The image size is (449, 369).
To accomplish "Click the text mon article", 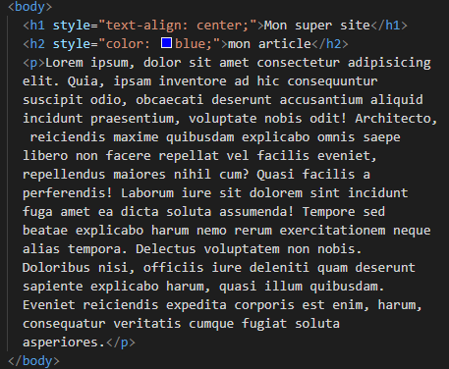I will tap(269, 44).
